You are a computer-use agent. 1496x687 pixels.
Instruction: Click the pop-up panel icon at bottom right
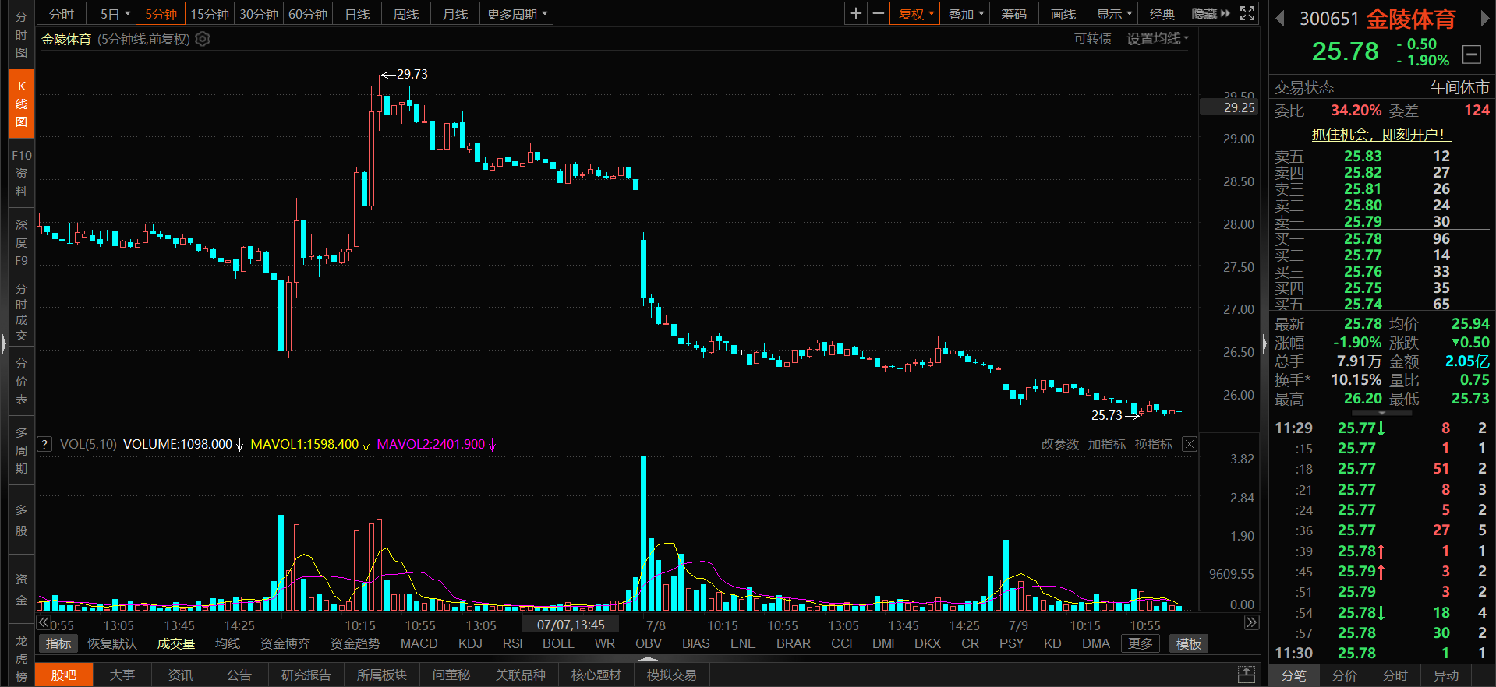tap(1247, 675)
